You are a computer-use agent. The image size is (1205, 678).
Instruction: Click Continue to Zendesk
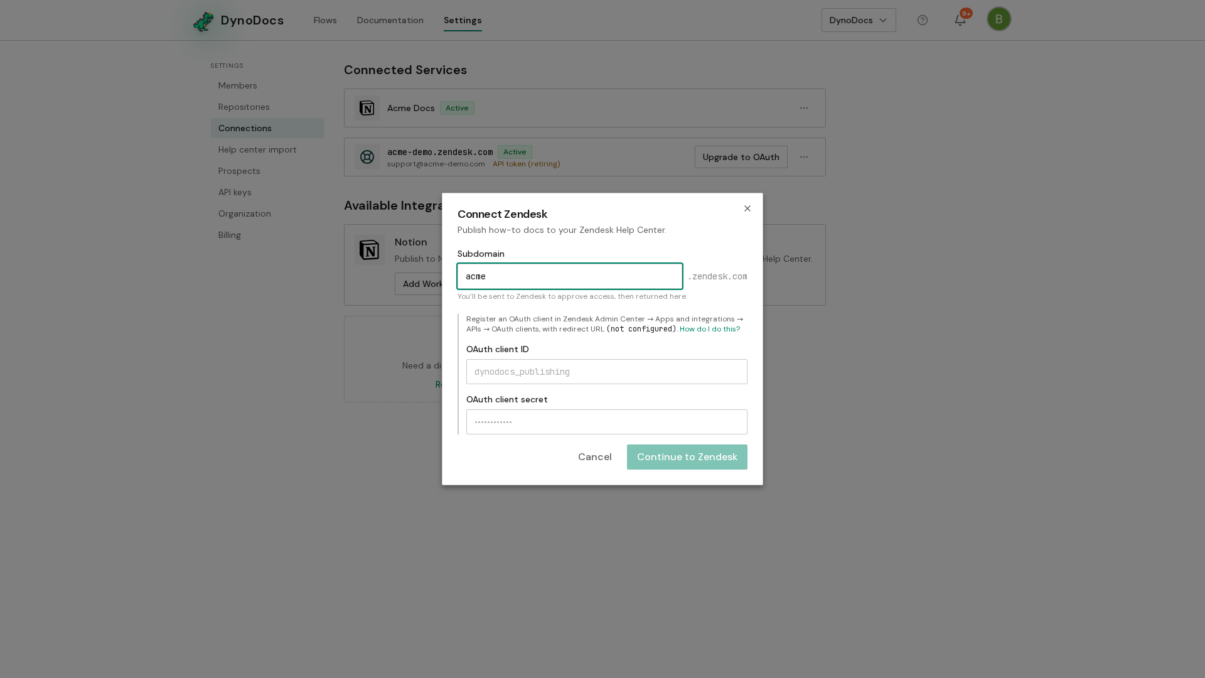(x=687, y=457)
